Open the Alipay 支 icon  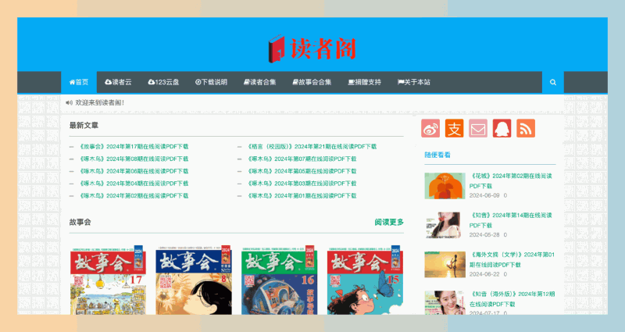tap(455, 128)
